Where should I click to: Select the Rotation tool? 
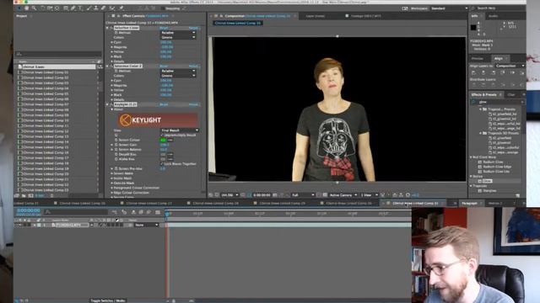click(42, 8)
